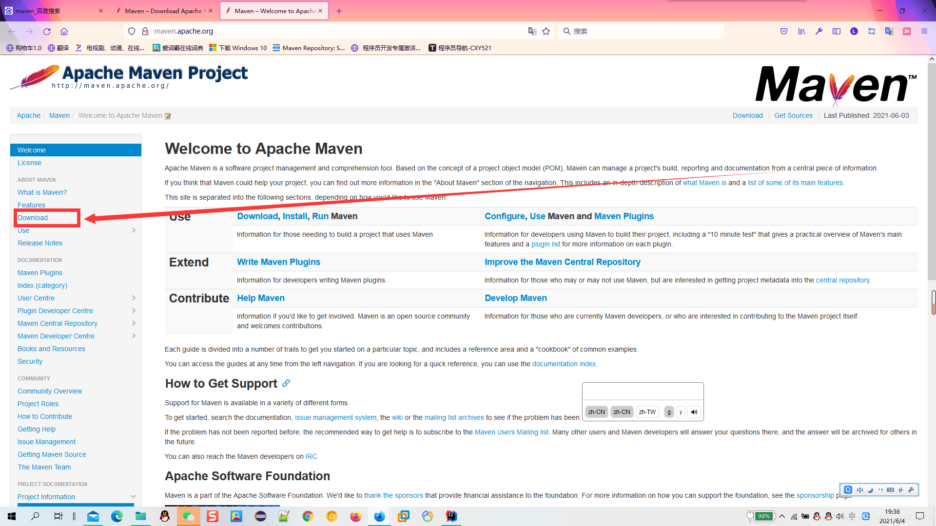Viewport: 936px width, 526px height.
Task: Click the speaker icon in translation popup
Action: 694,412
